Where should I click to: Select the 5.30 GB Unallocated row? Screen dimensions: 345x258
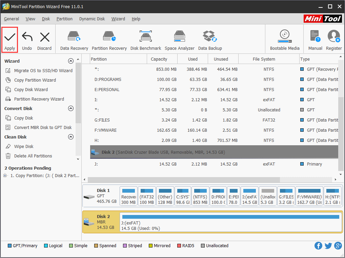214,110
